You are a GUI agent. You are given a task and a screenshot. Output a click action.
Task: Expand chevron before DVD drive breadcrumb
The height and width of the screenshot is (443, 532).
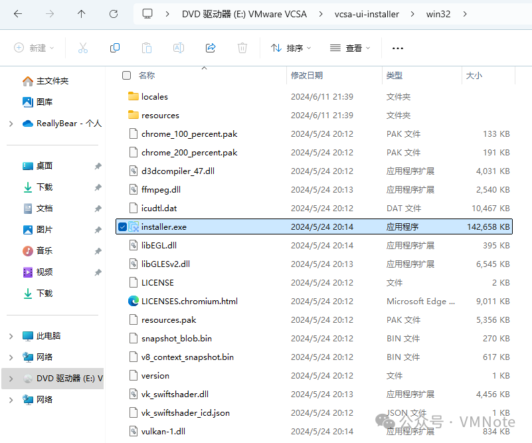[x=167, y=14]
